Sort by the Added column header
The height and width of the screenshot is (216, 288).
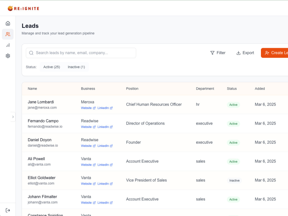260,88
